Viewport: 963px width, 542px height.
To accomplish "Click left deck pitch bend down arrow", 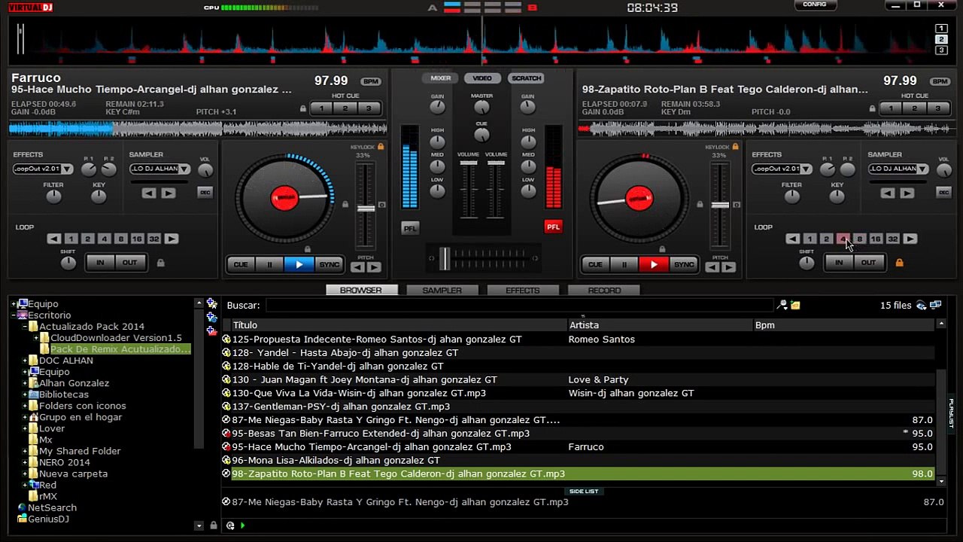I will pos(357,266).
